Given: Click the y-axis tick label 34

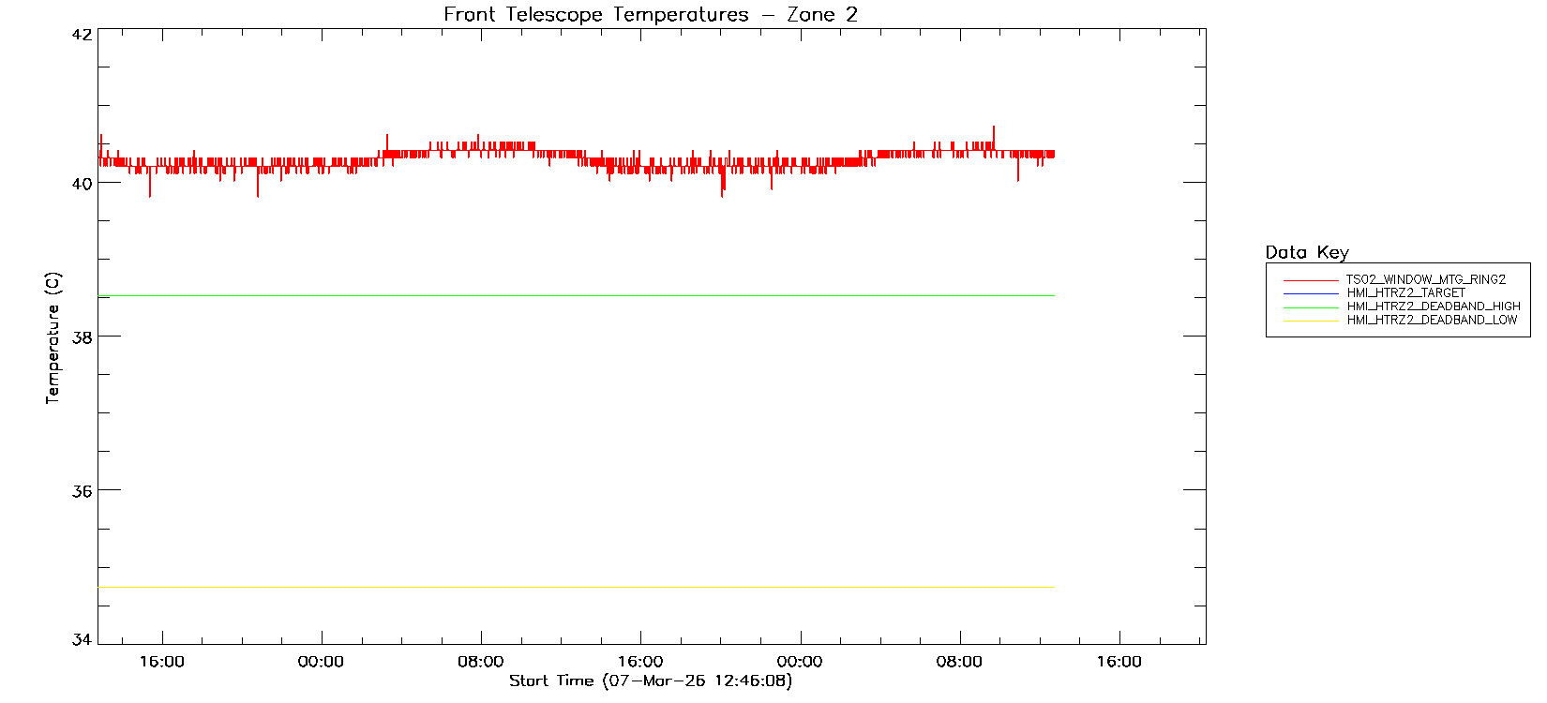Looking at the screenshot, I should tap(83, 640).
